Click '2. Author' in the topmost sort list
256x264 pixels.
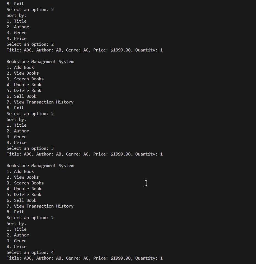point(18,27)
